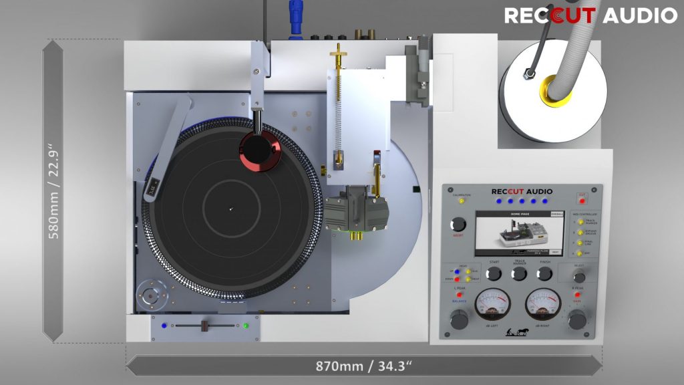Click the yellow hose fitting on the canister
This screenshot has width=684, height=385.
tap(554, 92)
